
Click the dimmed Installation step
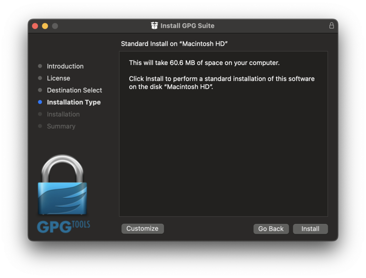coord(63,114)
